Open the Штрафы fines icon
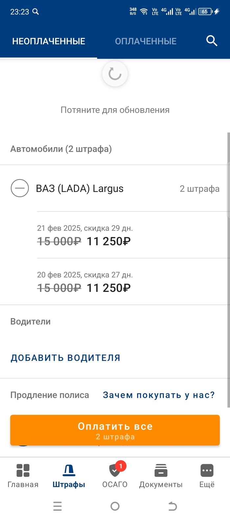This screenshot has height=519, width=230. click(x=69, y=470)
